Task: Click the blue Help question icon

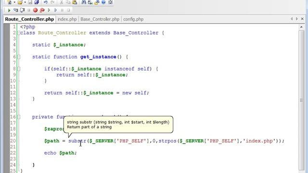Action: 103,2
